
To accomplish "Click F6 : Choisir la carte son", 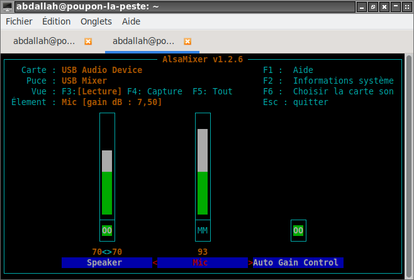I will (328, 91).
